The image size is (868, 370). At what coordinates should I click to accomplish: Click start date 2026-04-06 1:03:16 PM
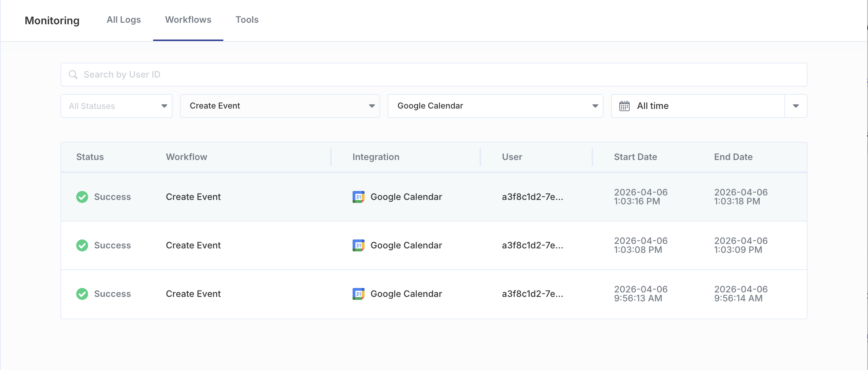point(641,197)
